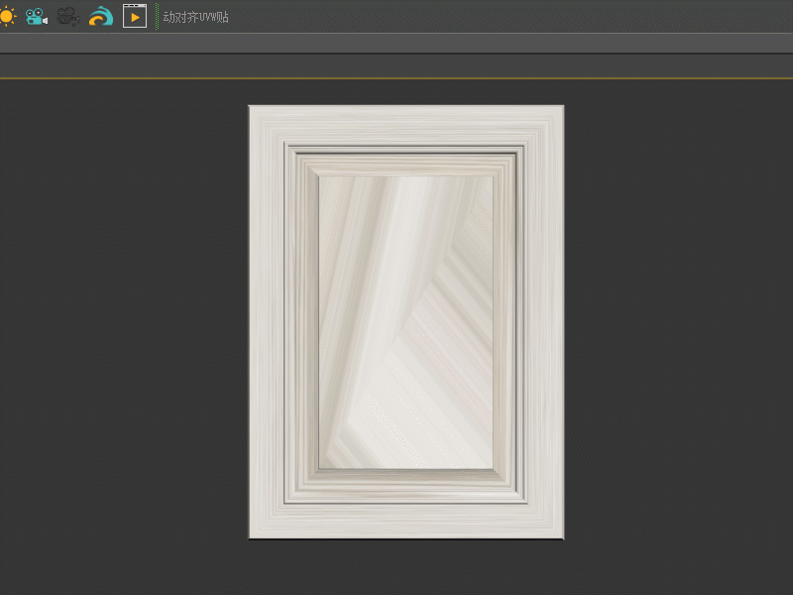Select the door's center raised panel
Viewport: 793px width, 595px height.
(405, 322)
